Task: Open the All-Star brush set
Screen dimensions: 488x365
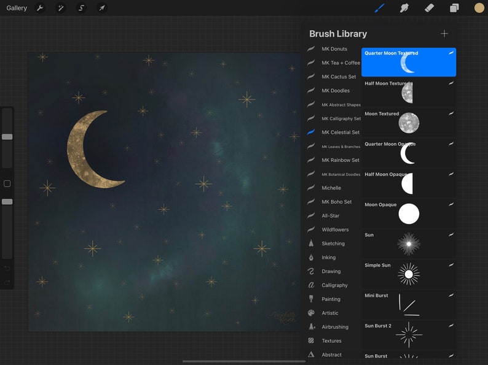Action: pyautogui.click(x=334, y=216)
